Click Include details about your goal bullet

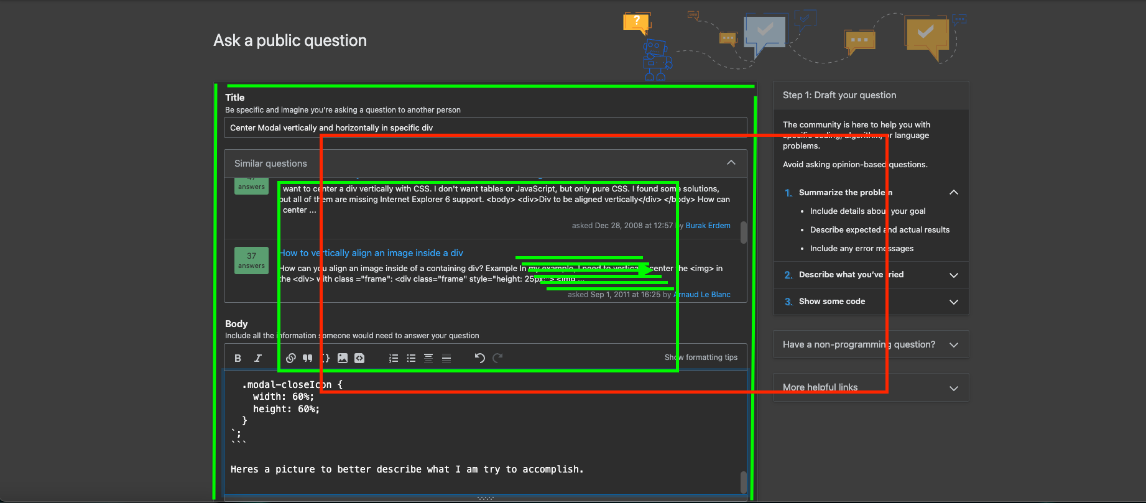point(867,211)
